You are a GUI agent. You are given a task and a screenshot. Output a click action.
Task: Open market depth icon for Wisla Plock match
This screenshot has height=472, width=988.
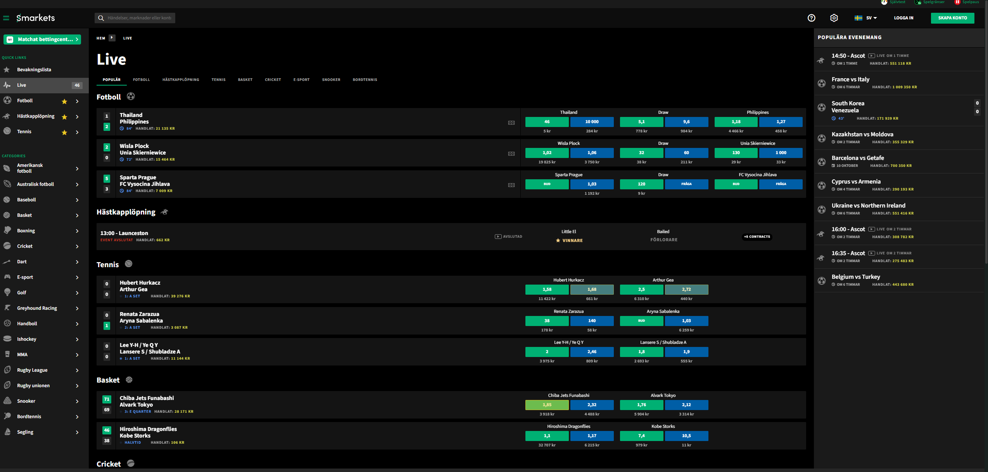click(x=511, y=154)
